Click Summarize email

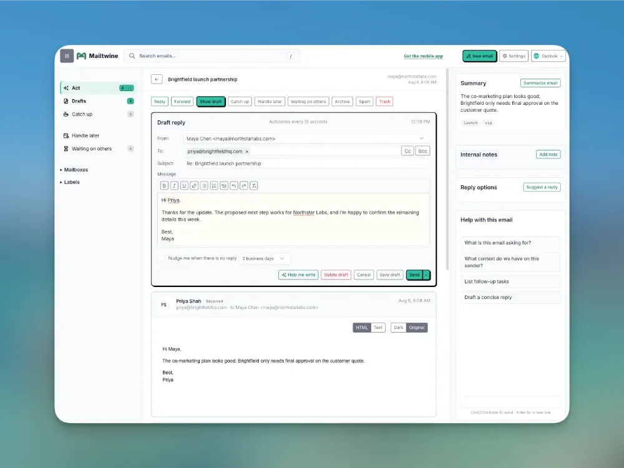pyautogui.click(x=540, y=83)
